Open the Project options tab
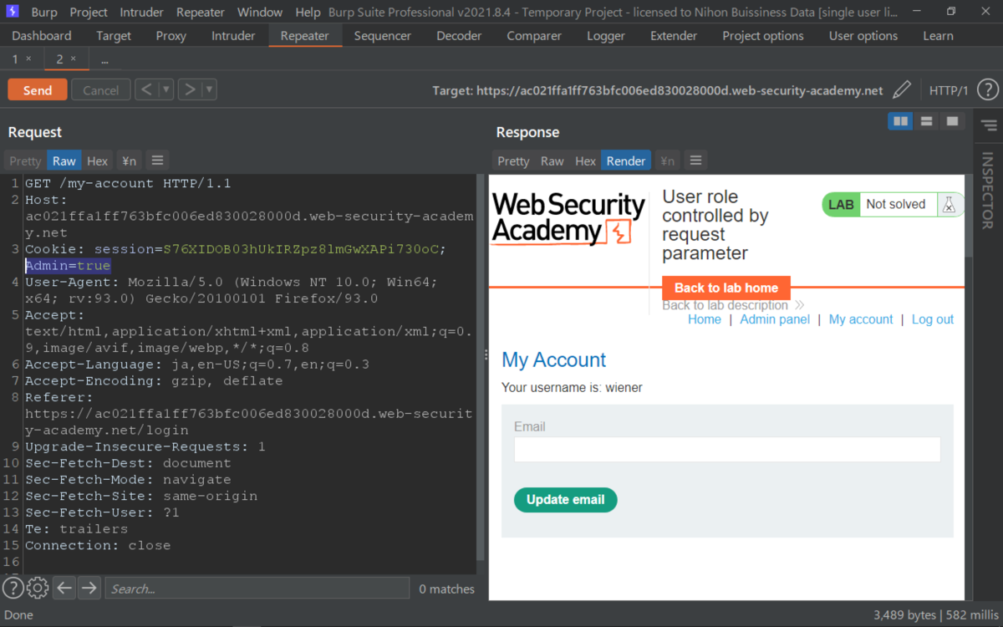This screenshot has width=1003, height=627. tap(763, 36)
